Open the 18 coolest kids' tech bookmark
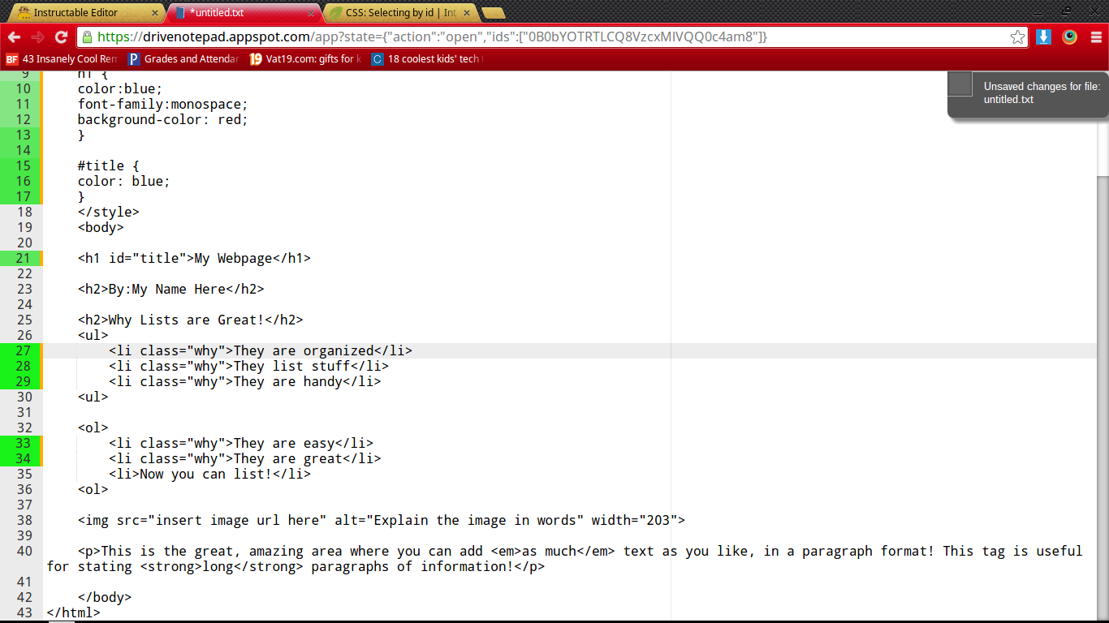The image size is (1109, 623). [427, 59]
